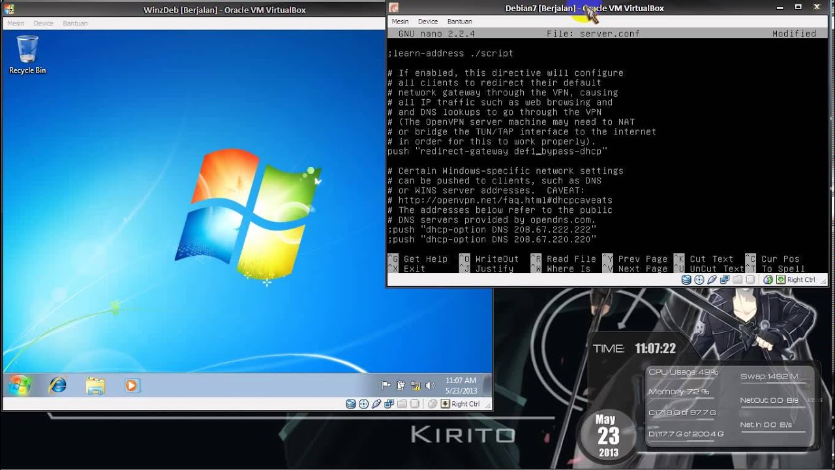Click nano Read File shortcut label
Viewport: 835px width, 470px height.
click(571, 259)
